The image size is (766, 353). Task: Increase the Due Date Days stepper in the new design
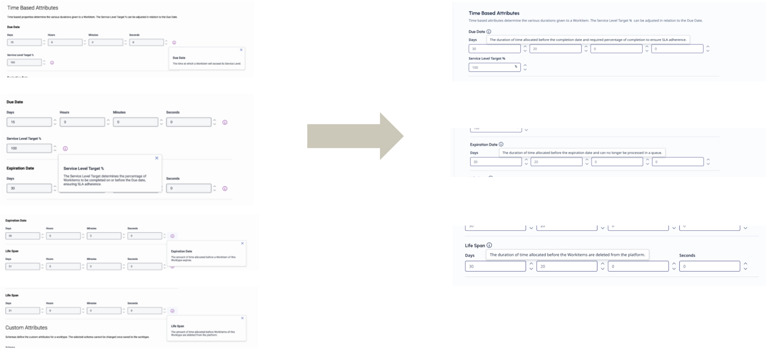[x=525, y=47]
